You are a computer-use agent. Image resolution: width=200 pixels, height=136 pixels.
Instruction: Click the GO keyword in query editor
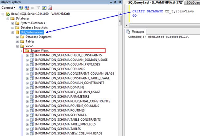(134, 16)
